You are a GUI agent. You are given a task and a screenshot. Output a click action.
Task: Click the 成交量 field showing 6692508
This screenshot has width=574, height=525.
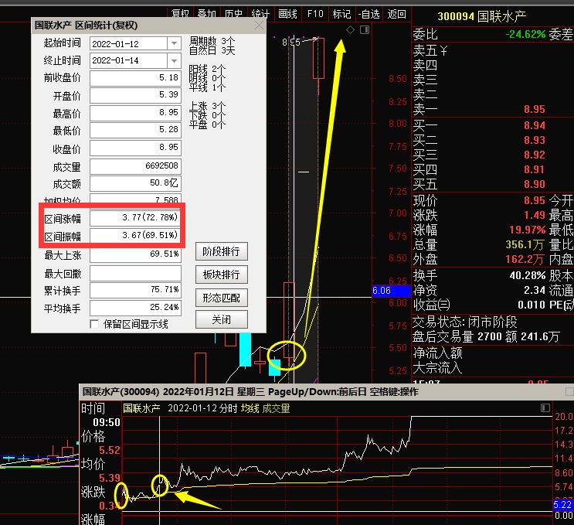[135, 165]
